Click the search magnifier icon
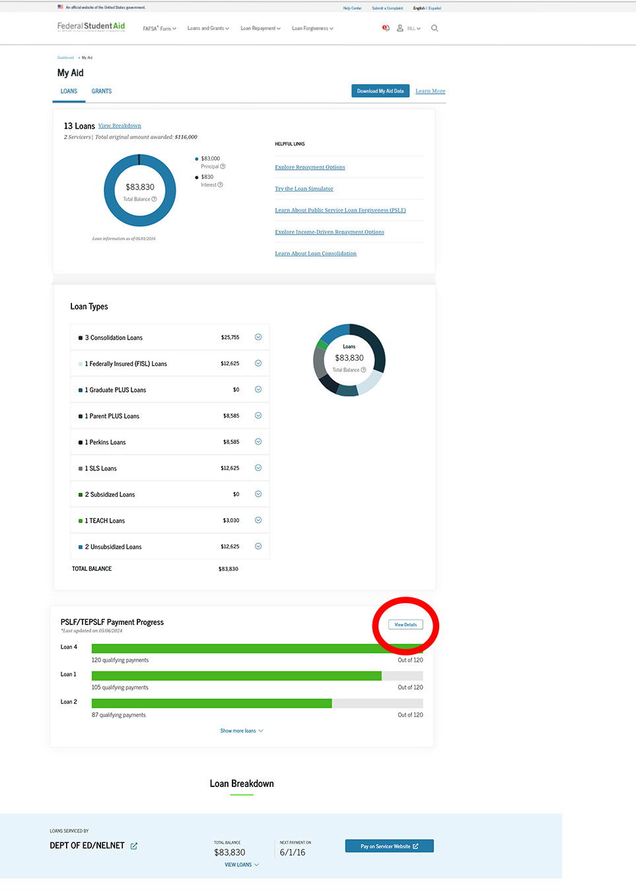The height and width of the screenshot is (890, 636). pyautogui.click(x=435, y=28)
